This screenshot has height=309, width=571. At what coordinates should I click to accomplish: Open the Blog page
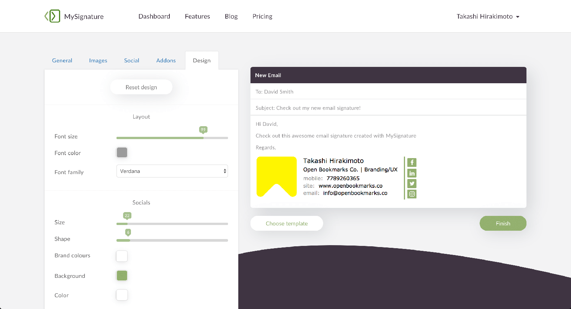click(231, 16)
